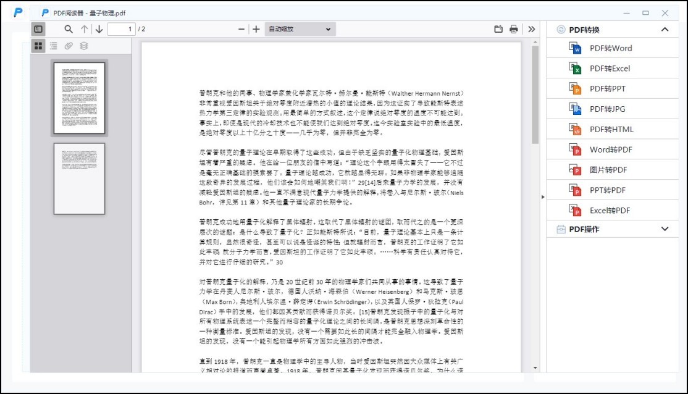Open the document outline/bookmarks panel
Viewport: 688px width, 394px height.
point(53,45)
